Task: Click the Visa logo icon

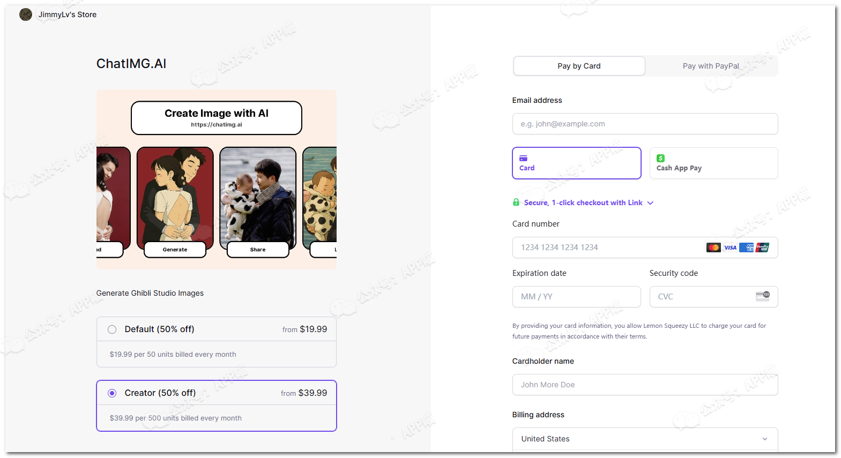Action: (x=730, y=247)
